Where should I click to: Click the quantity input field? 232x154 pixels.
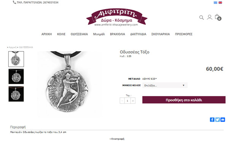click(127, 101)
